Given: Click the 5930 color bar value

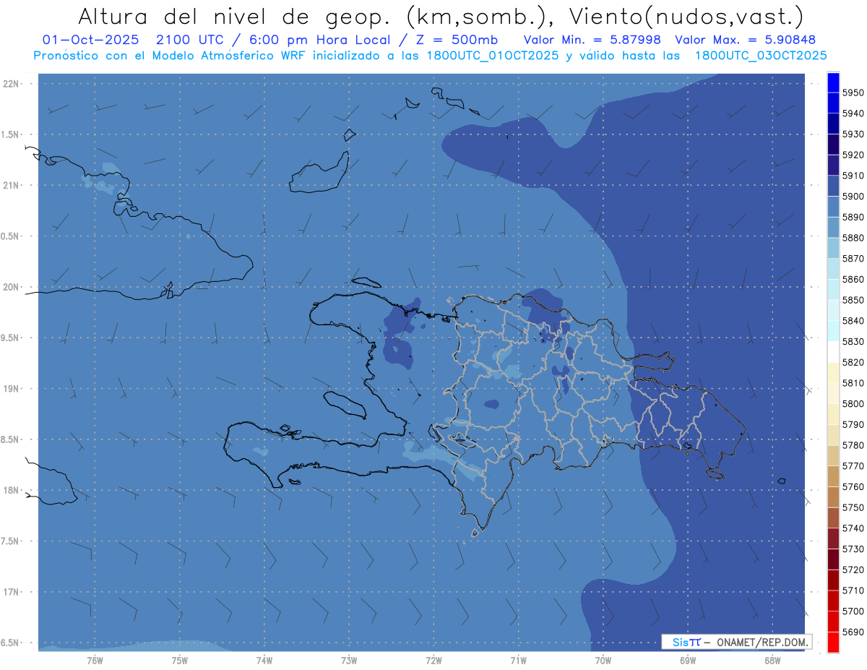Looking at the screenshot, I should [x=853, y=134].
